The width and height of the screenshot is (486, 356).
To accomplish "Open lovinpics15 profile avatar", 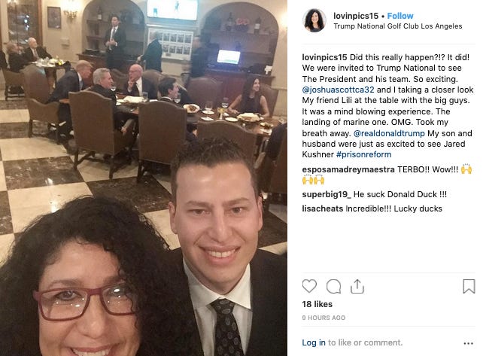I will pyautogui.click(x=314, y=20).
